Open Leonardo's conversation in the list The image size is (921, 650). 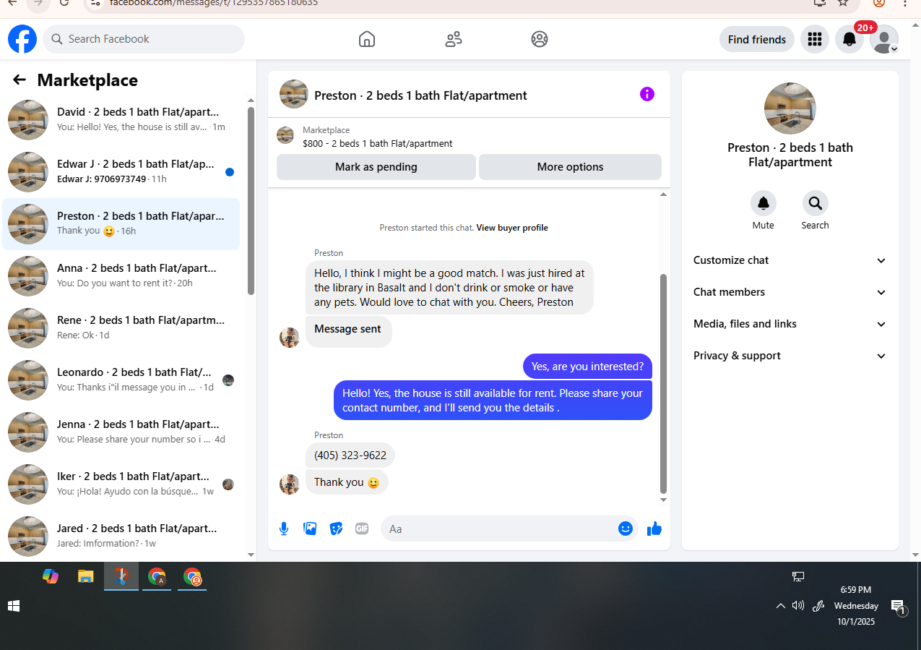[121, 380]
